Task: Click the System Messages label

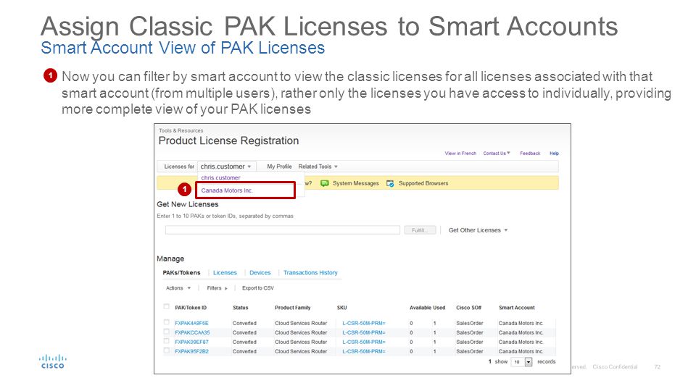Action: click(x=356, y=183)
